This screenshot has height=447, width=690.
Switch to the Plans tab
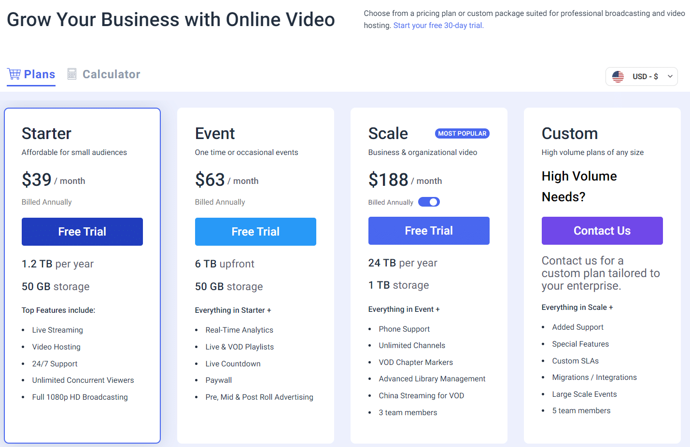(x=39, y=74)
